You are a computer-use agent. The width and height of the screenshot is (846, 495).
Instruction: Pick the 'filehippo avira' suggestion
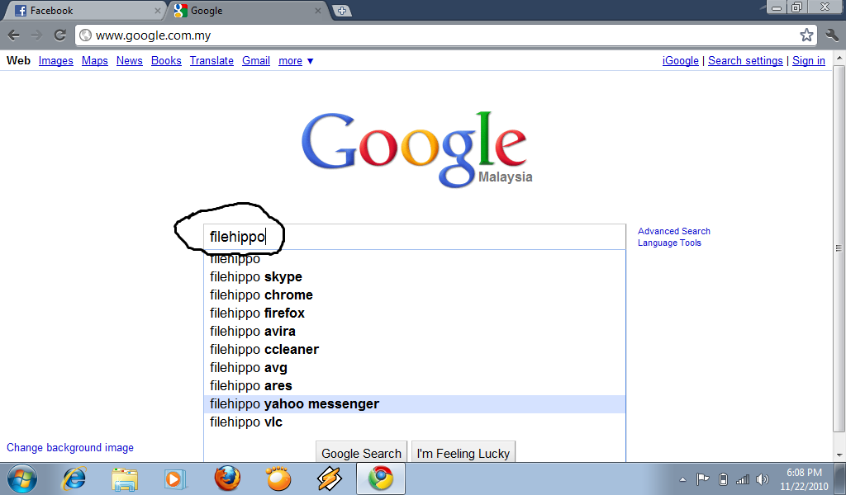415,332
